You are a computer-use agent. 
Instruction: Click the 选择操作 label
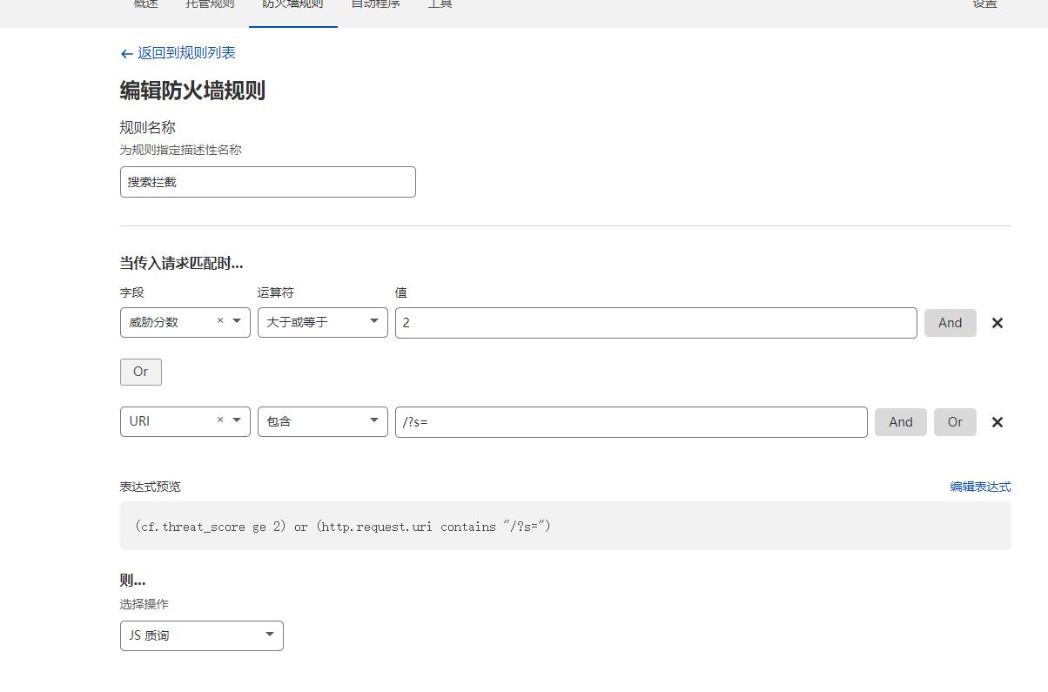(x=144, y=604)
